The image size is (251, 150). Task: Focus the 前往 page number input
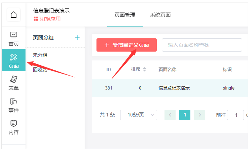pos(235,115)
